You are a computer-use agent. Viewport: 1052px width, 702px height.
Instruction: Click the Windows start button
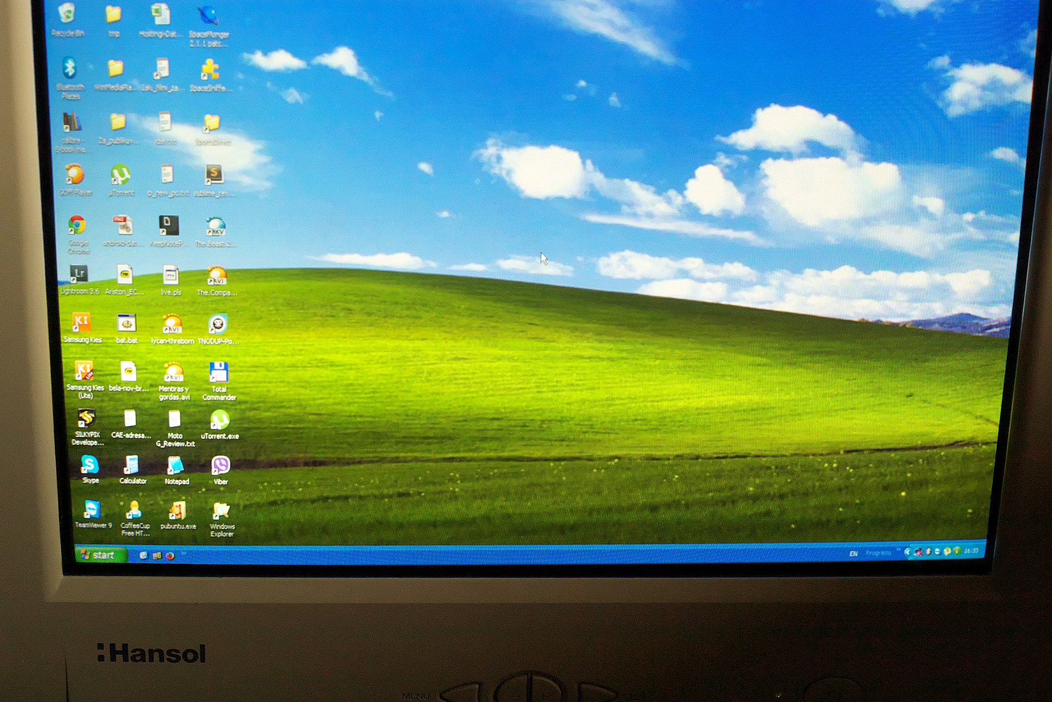click(x=101, y=555)
